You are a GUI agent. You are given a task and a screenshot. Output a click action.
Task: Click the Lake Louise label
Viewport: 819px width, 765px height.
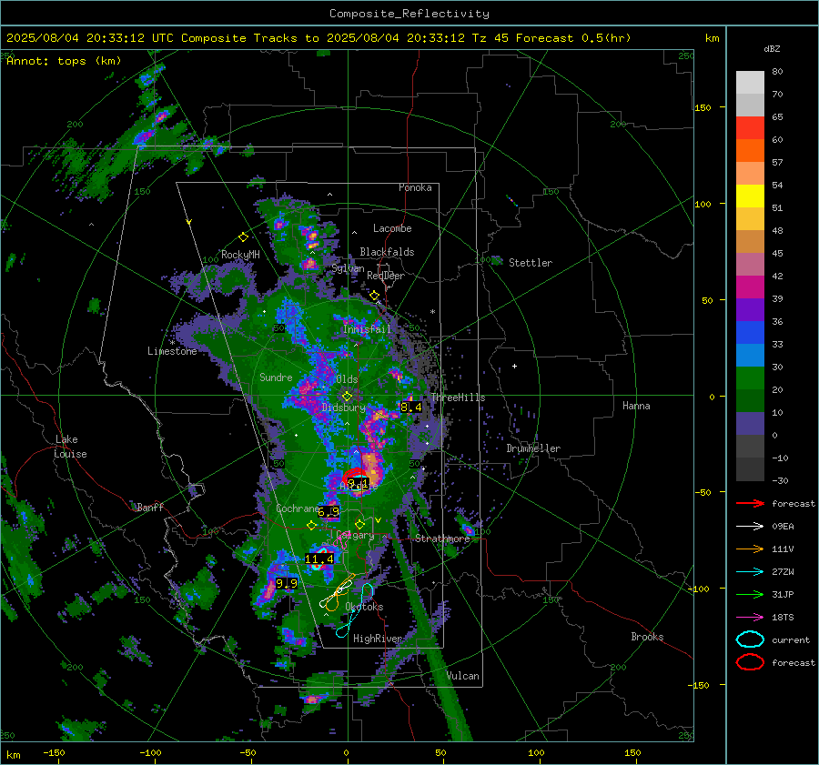click(x=70, y=447)
